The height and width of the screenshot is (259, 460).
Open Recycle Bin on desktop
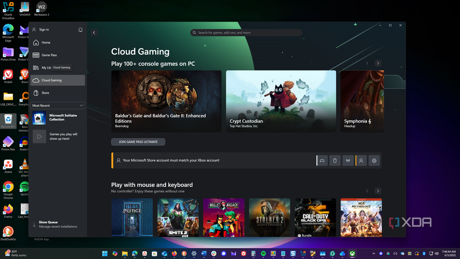coord(8,121)
